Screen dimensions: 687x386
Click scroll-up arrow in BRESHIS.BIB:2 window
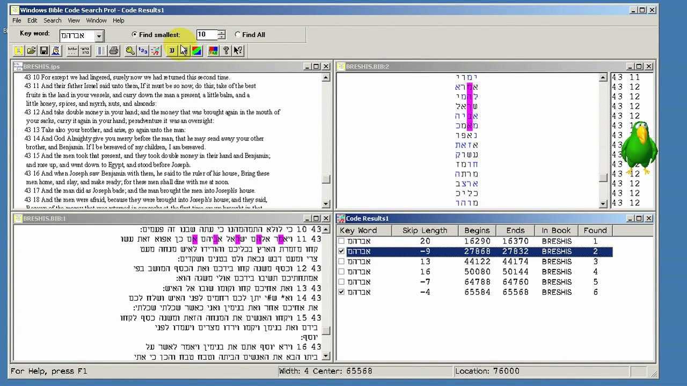pos(603,78)
